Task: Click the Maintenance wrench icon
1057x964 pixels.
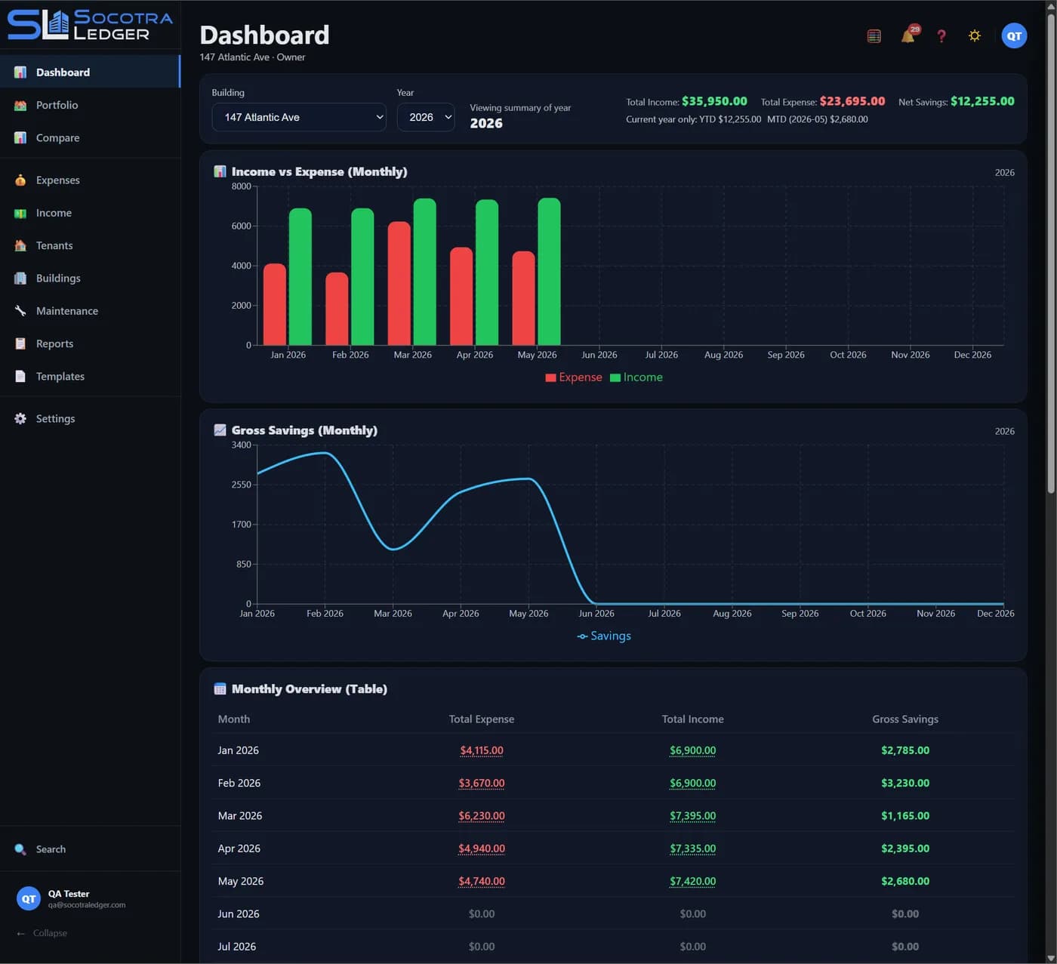Action: click(x=20, y=311)
